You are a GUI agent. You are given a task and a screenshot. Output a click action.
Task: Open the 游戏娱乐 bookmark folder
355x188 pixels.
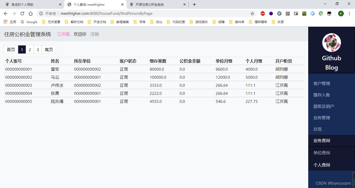(199, 22)
